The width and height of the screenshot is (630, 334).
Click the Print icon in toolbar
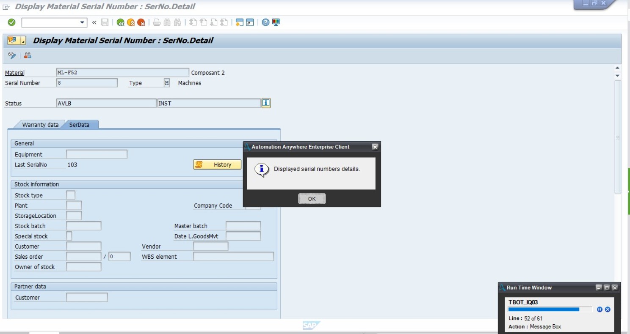click(x=157, y=22)
